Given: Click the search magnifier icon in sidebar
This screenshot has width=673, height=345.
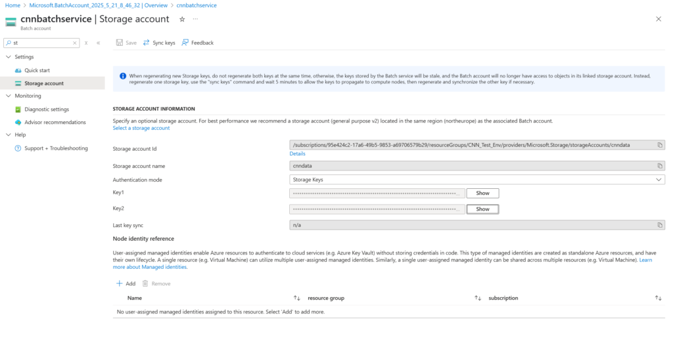Looking at the screenshot, I should point(9,43).
